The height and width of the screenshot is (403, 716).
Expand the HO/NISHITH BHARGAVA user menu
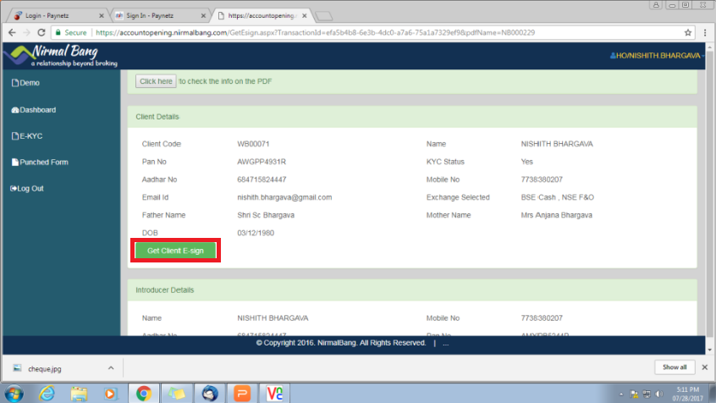point(656,56)
